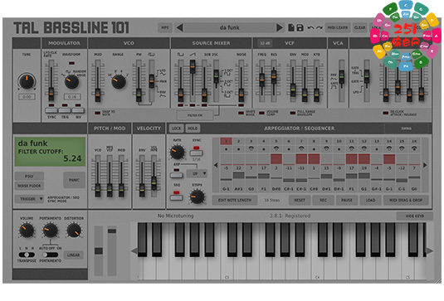Click the POLY button

click(29, 177)
